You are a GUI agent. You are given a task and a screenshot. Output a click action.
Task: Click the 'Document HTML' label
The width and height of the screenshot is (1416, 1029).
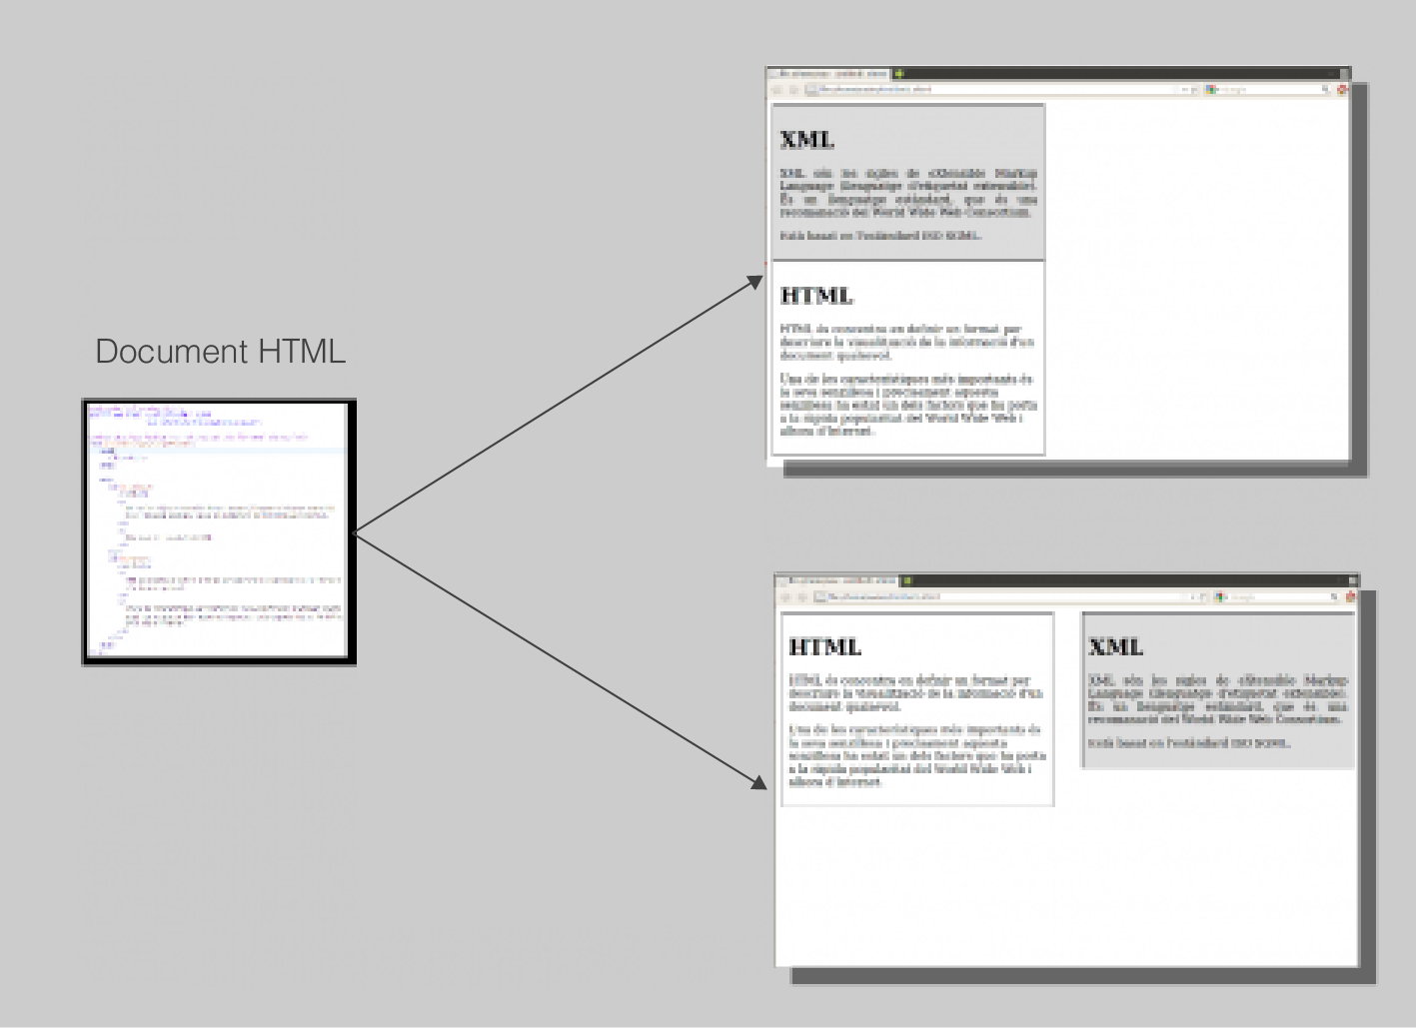pyautogui.click(x=220, y=352)
